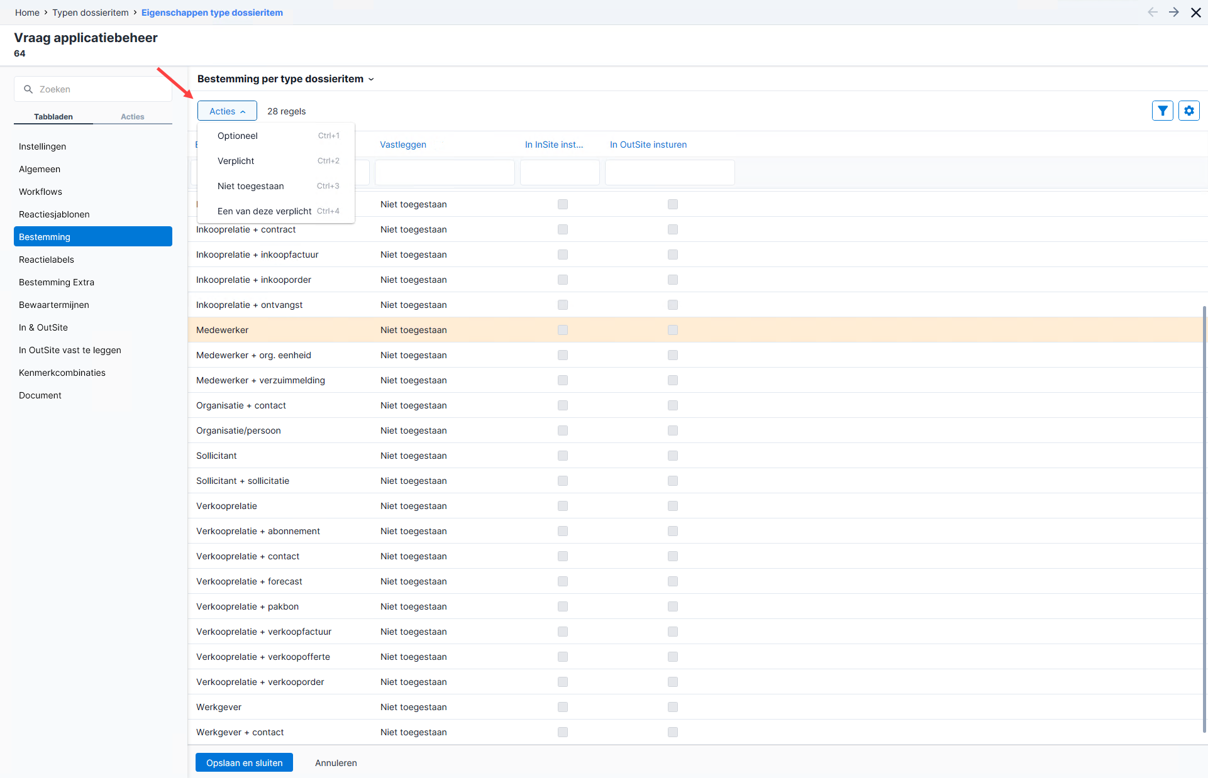Expand Bestemming per type dossieritem chevron
The height and width of the screenshot is (778, 1208).
coord(371,79)
